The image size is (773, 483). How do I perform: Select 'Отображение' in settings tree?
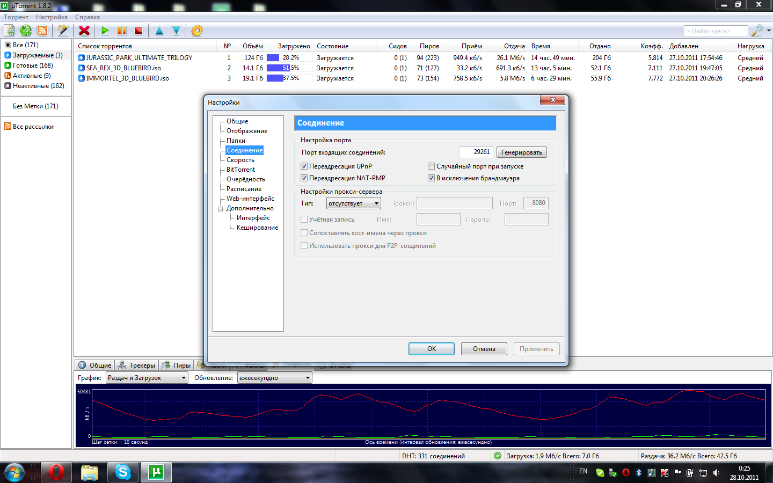(x=247, y=131)
